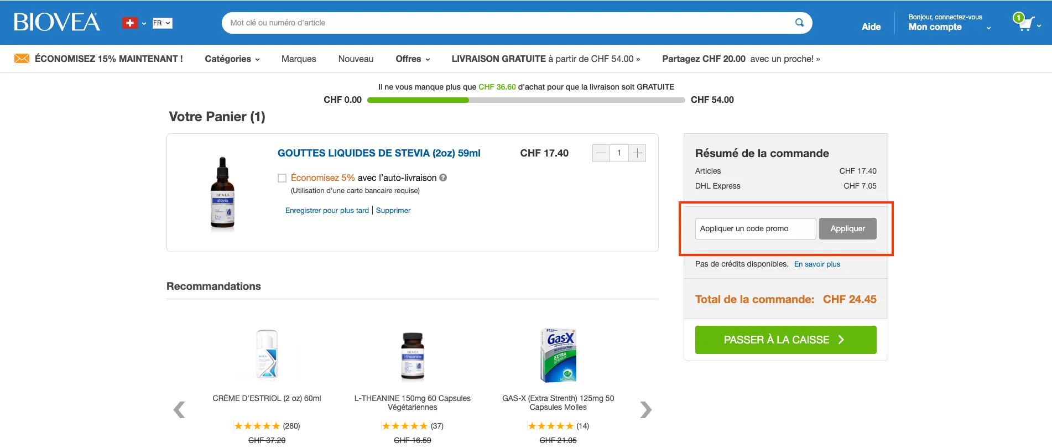Click the promo code input field
Screen dimensions: 1052x448
point(755,228)
